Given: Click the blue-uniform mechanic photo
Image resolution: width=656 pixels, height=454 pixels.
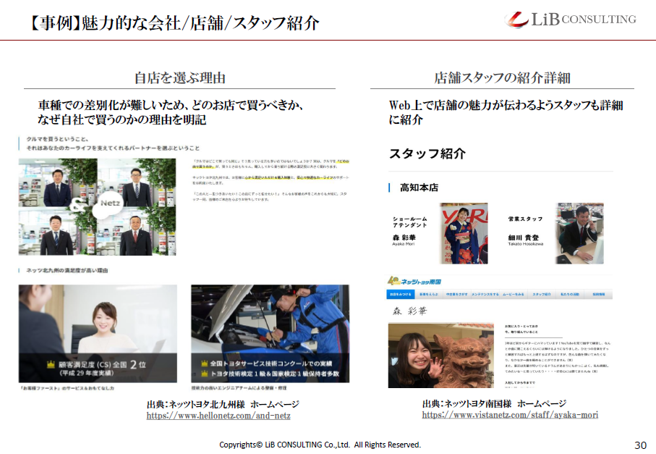Looking at the screenshot, I should tap(271, 334).
